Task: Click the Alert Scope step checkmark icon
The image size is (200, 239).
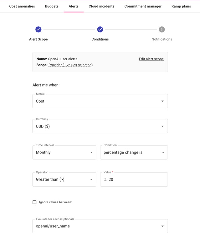Action: pyautogui.click(x=38, y=29)
